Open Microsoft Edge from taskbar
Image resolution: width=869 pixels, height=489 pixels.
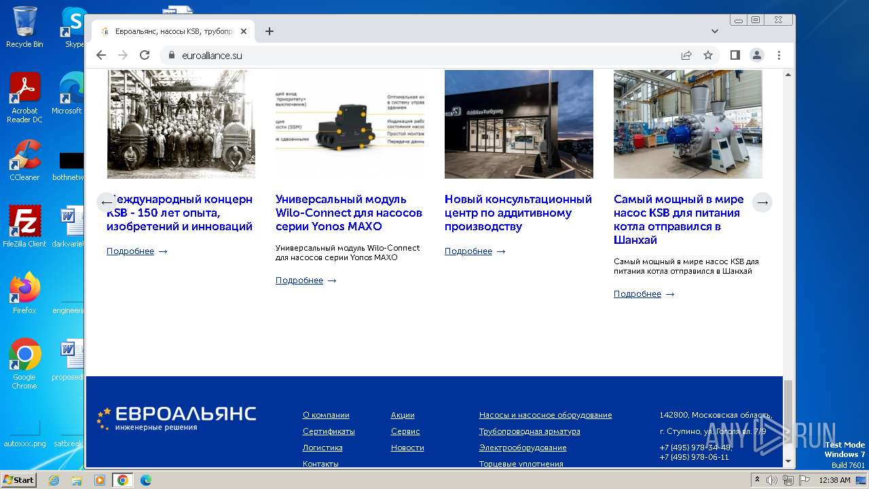146,480
